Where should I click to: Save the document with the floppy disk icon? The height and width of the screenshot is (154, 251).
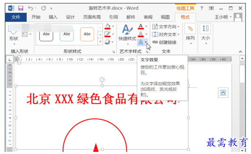21,8
